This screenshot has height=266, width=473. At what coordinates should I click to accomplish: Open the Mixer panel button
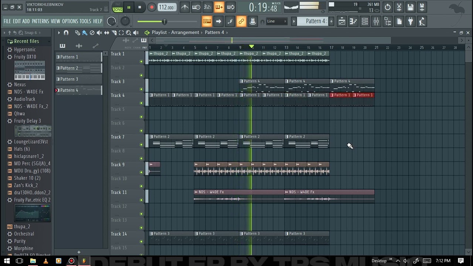[376, 21]
